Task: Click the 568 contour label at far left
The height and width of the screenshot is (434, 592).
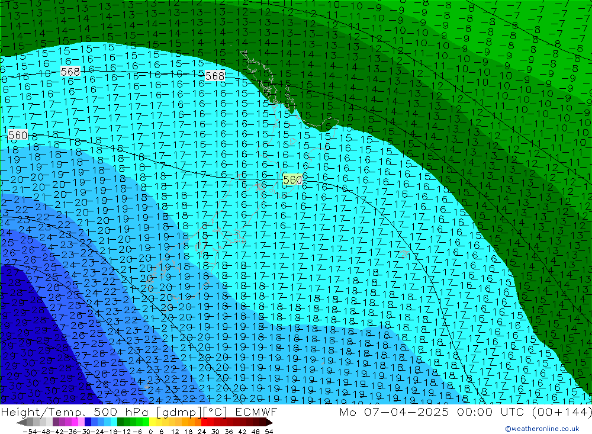Action: tap(70, 72)
